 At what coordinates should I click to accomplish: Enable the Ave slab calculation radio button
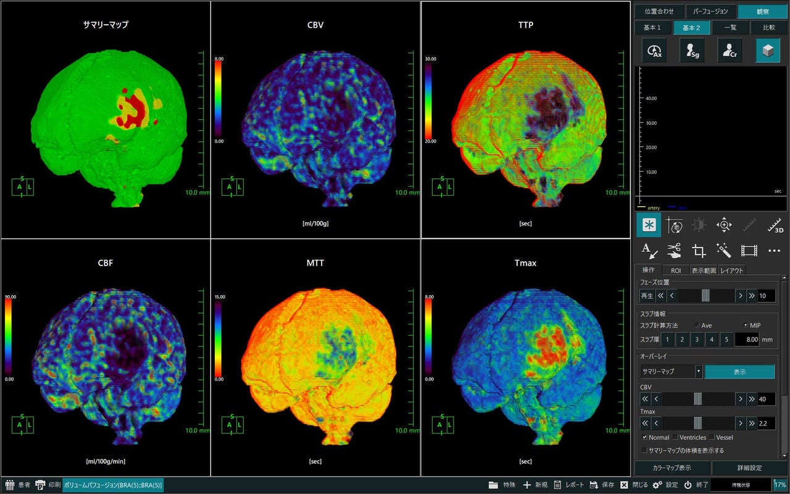coord(697,325)
